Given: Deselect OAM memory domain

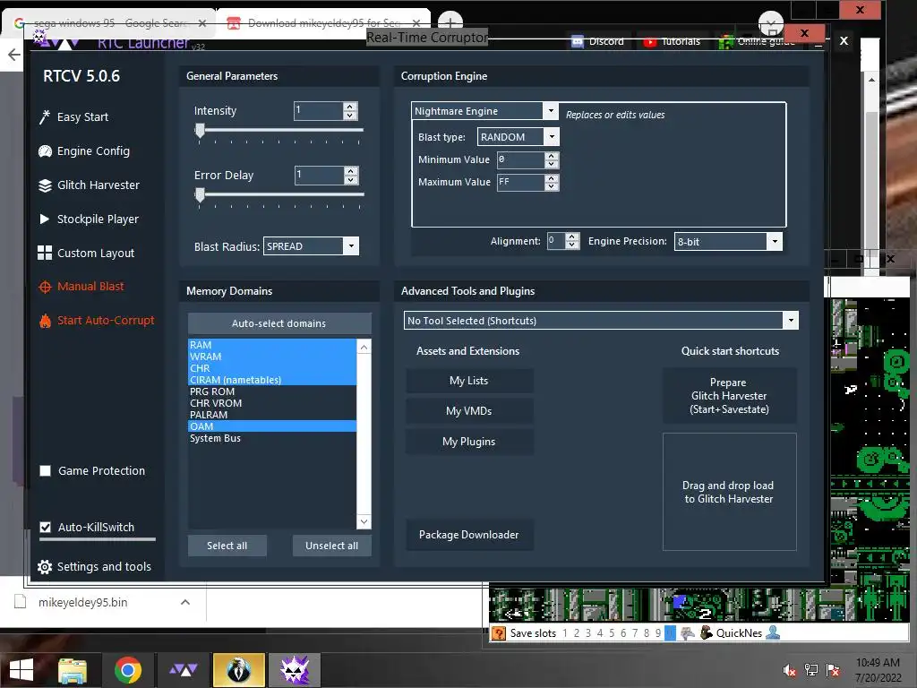Looking at the screenshot, I should (x=272, y=426).
